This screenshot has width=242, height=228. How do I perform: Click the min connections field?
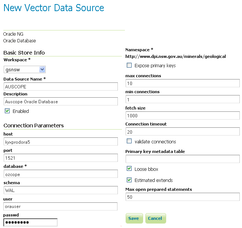183,100
